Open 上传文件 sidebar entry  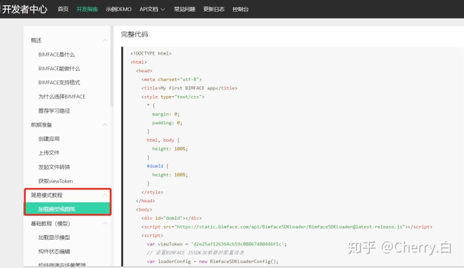click(49, 153)
